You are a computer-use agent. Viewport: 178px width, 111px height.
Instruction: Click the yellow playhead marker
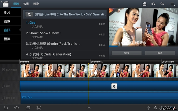[x=89, y=64]
